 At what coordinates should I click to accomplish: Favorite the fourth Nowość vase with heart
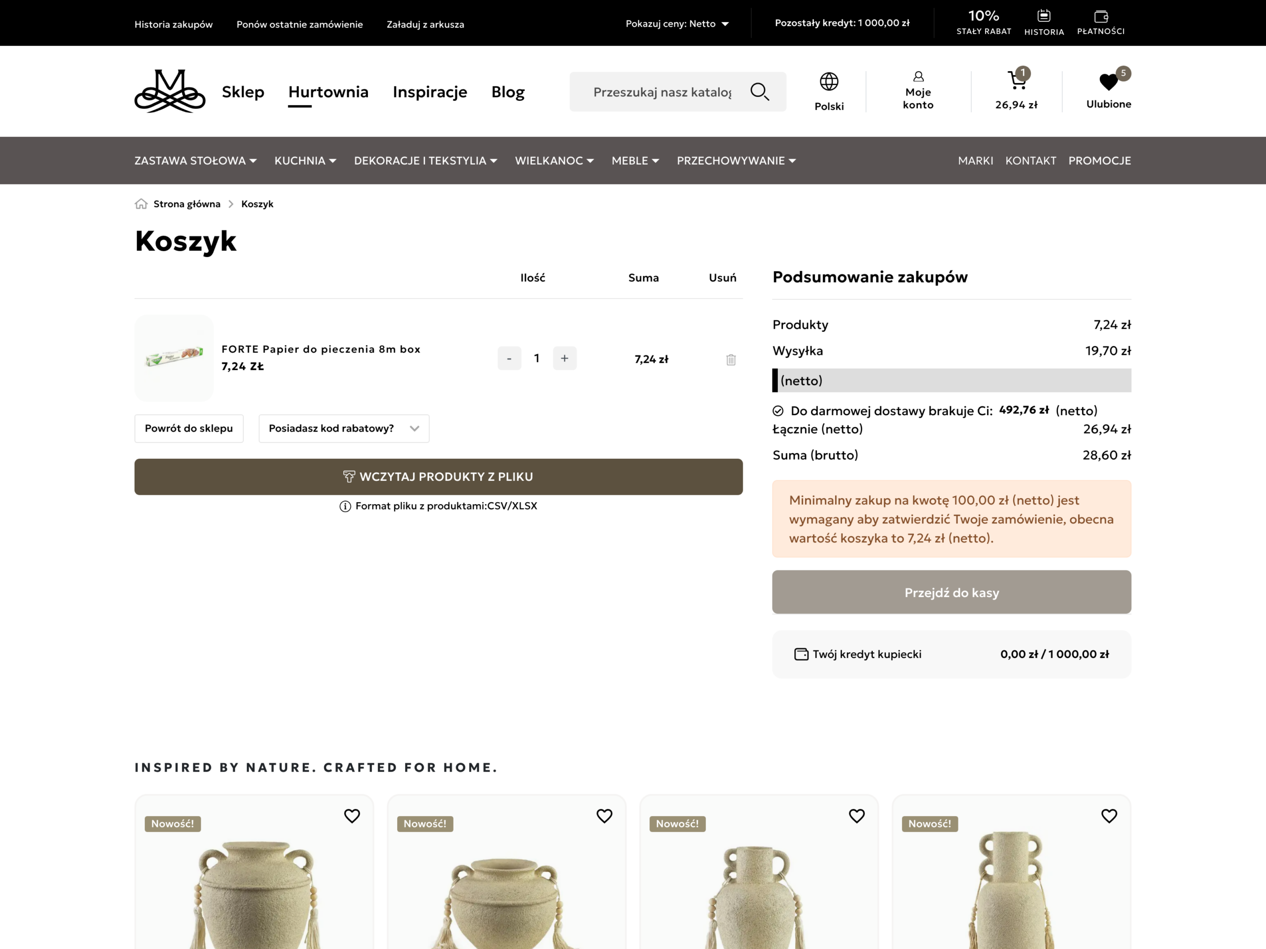1109,816
